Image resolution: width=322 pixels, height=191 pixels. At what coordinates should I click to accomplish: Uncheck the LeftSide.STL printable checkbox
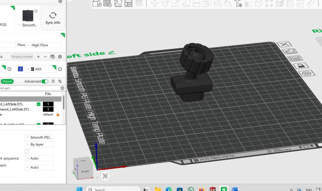point(39,104)
